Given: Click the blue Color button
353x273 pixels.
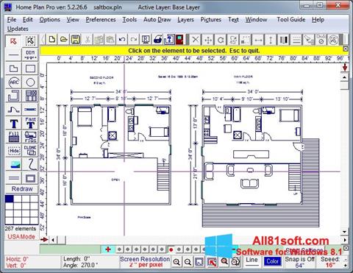Looking at the screenshot, I should coord(273,261).
